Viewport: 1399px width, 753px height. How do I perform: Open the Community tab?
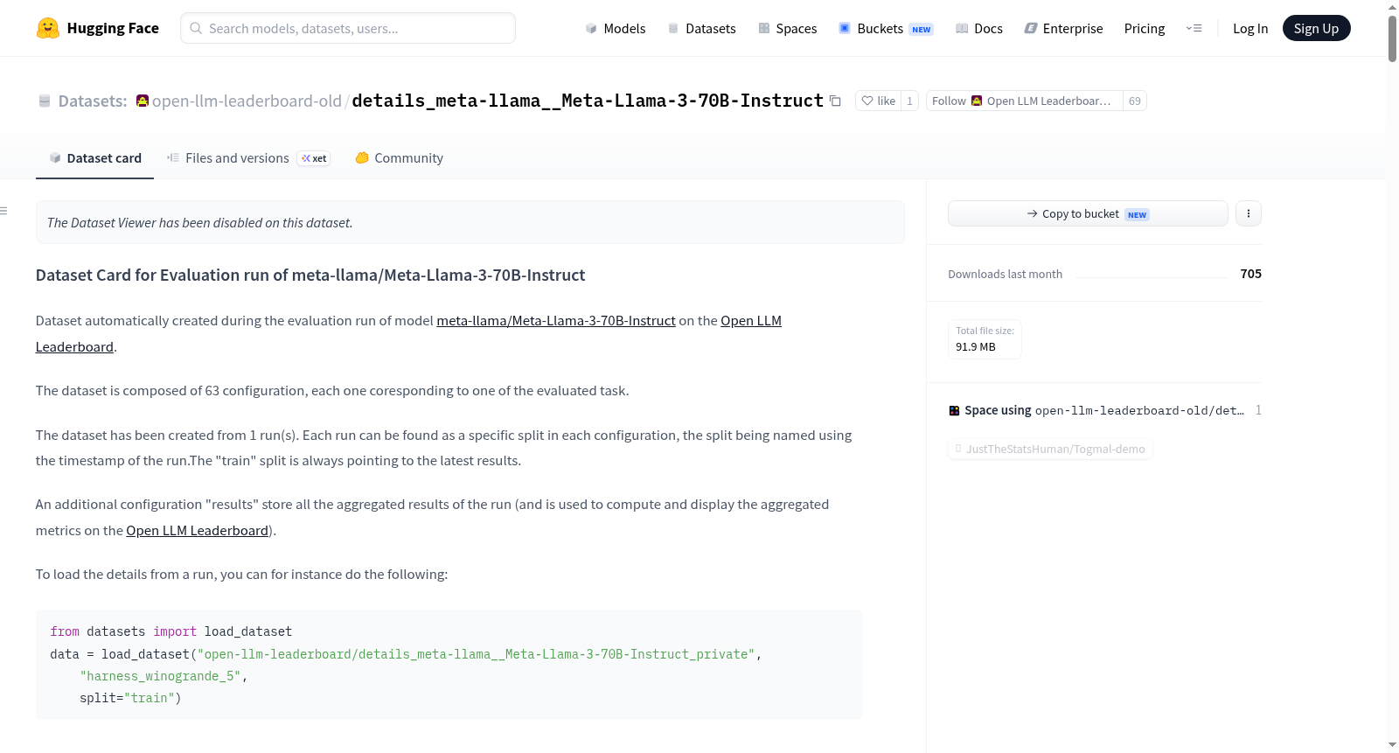400,158
